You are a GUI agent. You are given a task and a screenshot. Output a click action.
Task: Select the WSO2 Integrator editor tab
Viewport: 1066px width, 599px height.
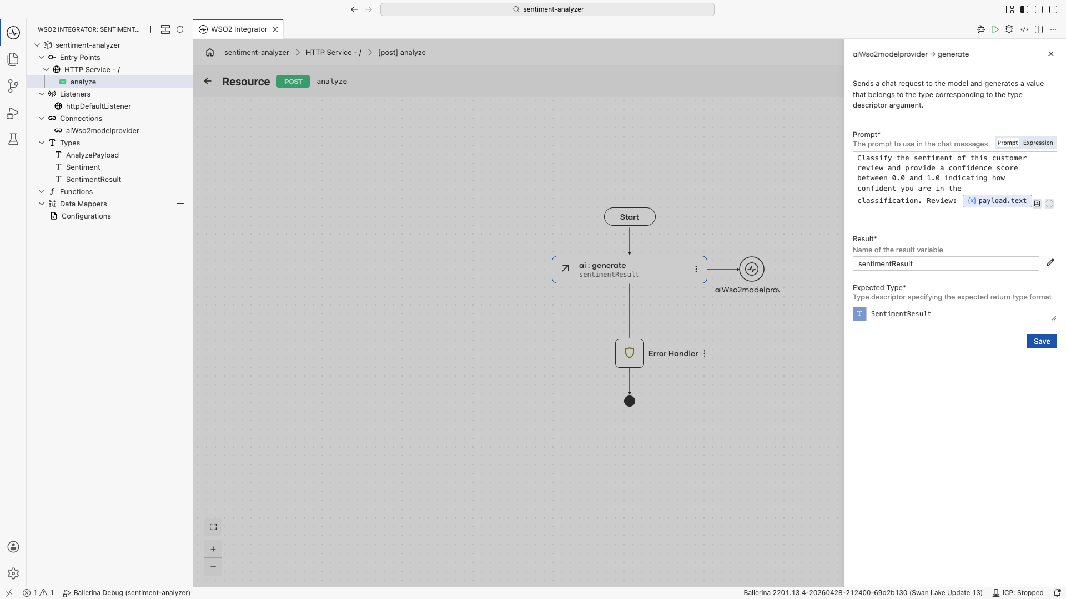239,29
